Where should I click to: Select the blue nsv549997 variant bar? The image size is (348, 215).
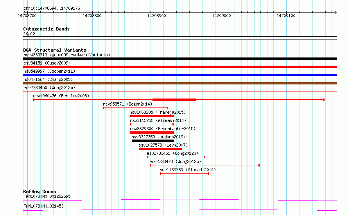180,75
